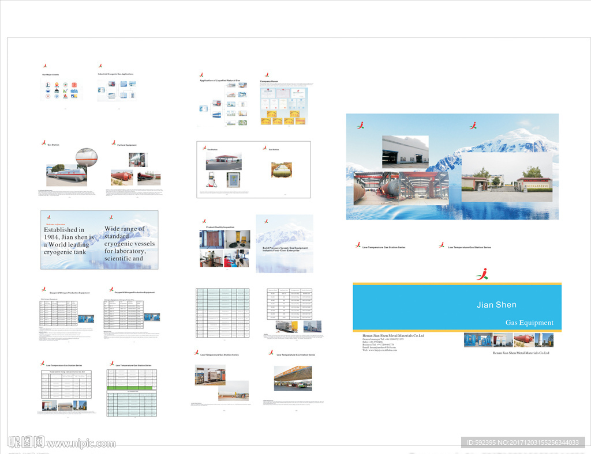Click the major clients logo grid
This screenshot has height=454, width=591.
(61, 90)
